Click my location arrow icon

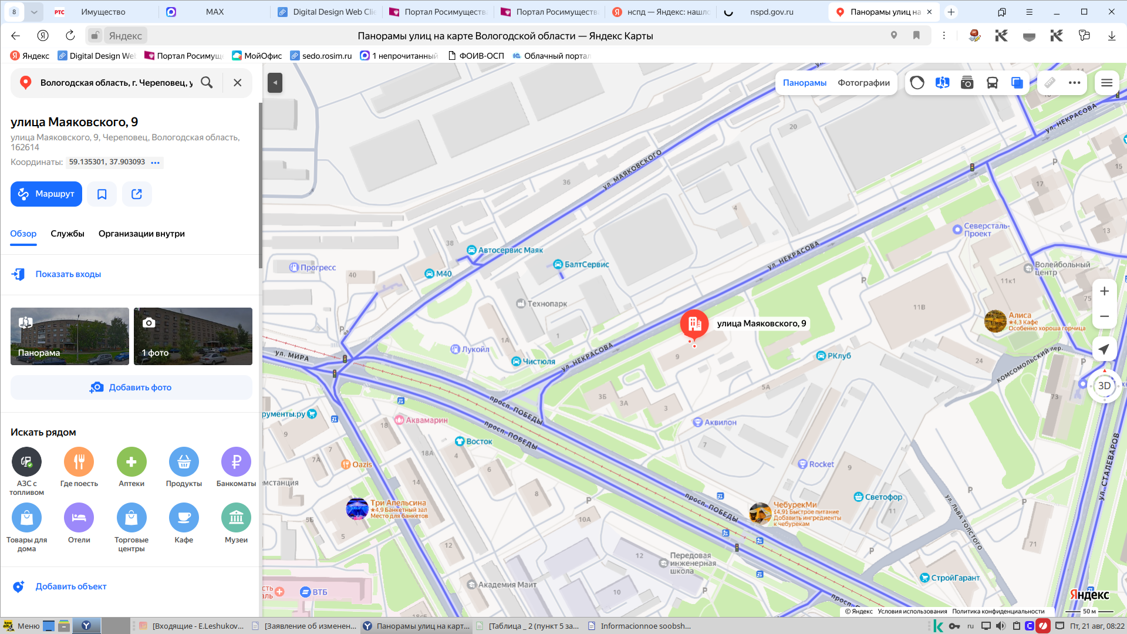pyautogui.click(x=1104, y=349)
